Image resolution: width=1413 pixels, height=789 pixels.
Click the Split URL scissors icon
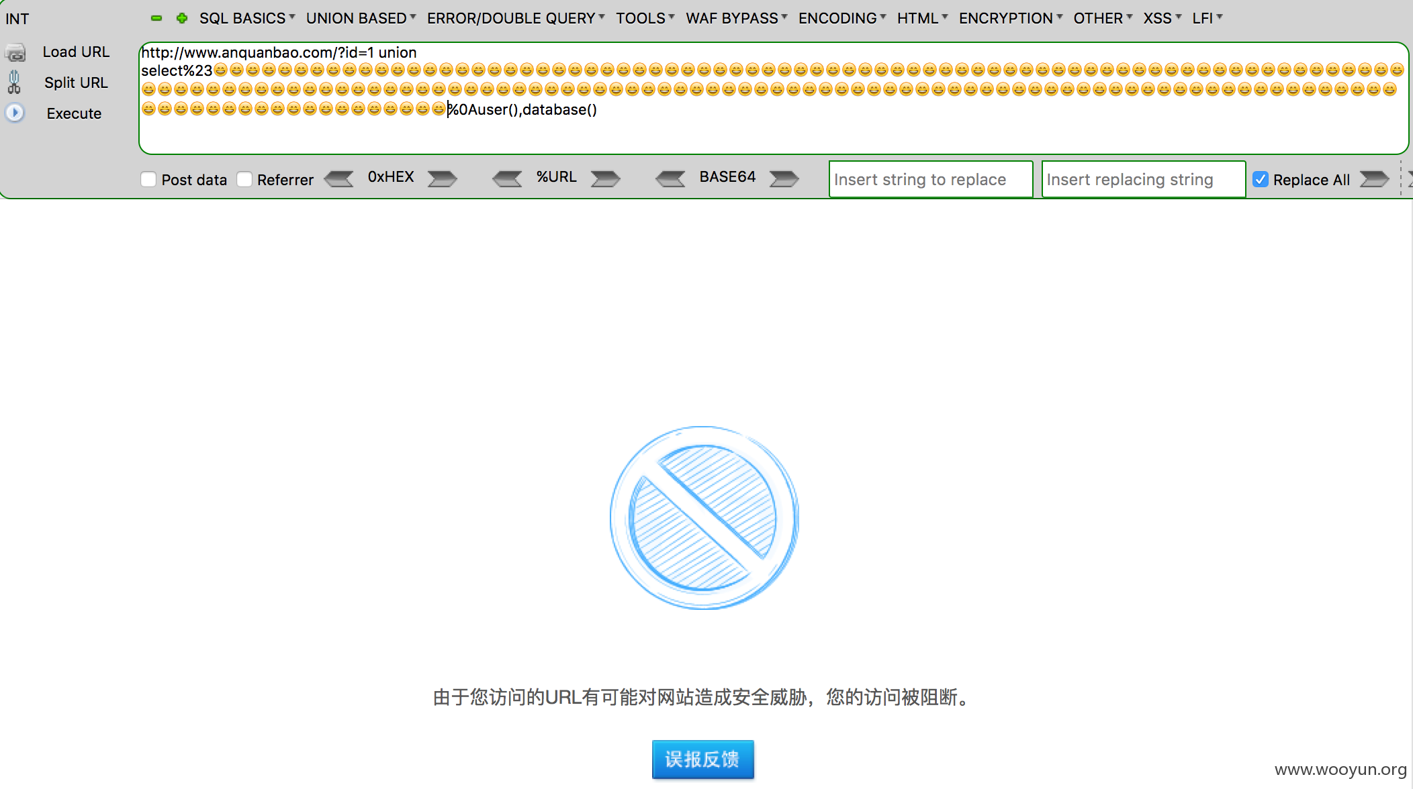pyautogui.click(x=14, y=83)
